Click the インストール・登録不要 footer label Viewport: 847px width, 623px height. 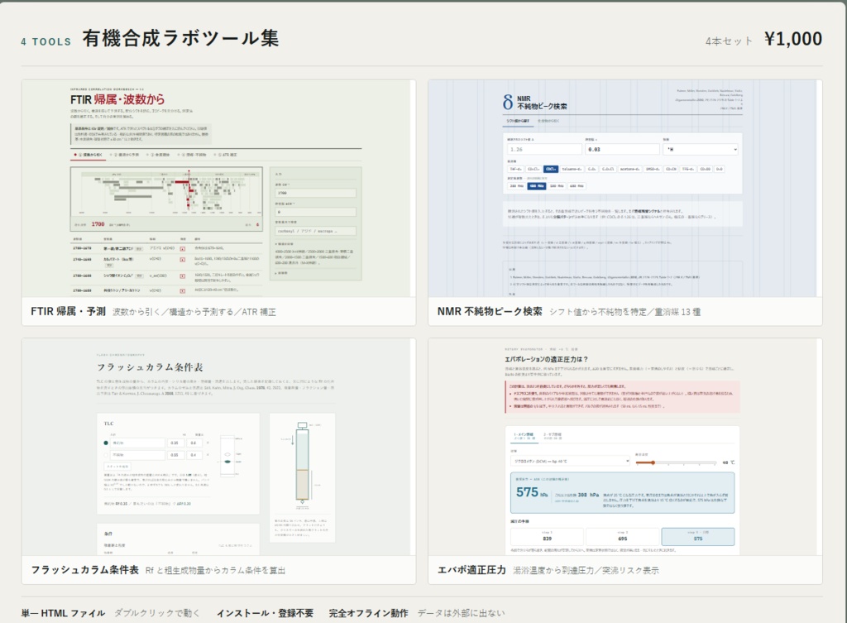pyautogui.click(x=265, y=613)
